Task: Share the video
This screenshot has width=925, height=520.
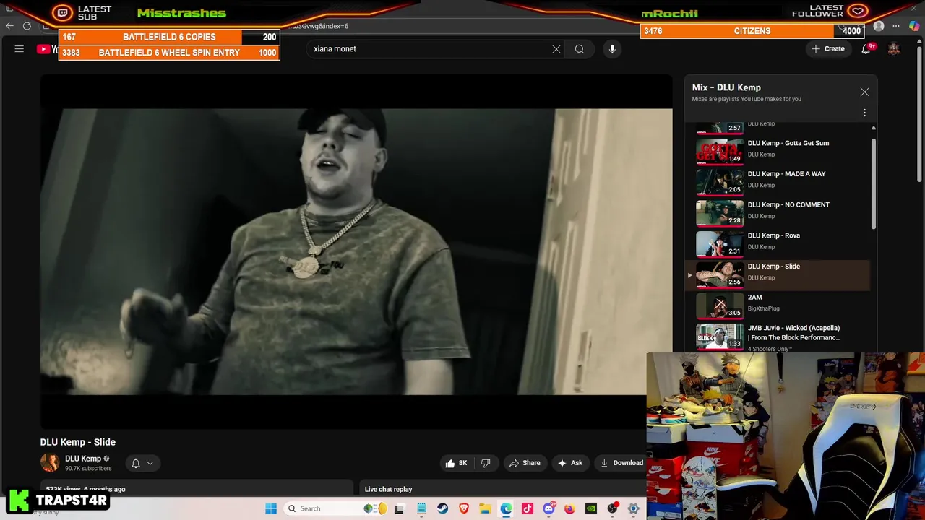Action: [525, 463]
